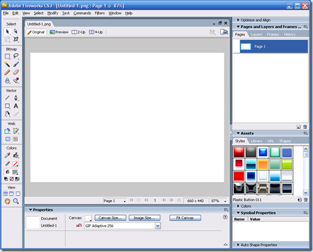Select the Blur tool
Screen dimensions: 313x252
coord(7,80)
